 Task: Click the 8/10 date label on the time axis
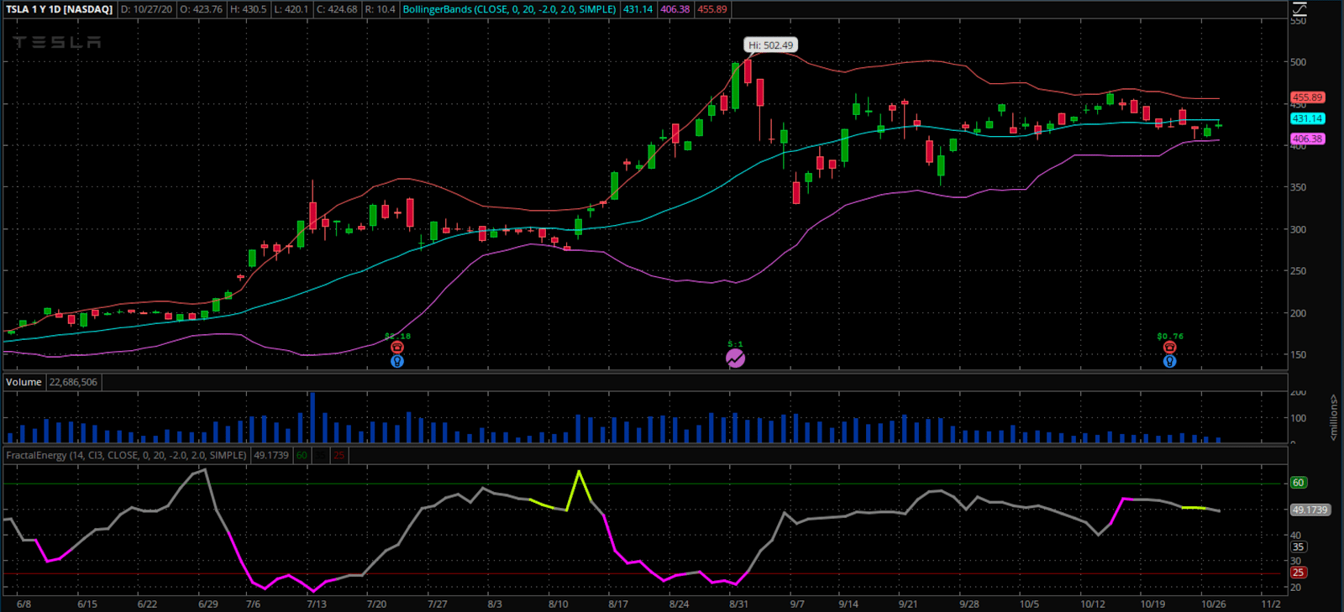558,604
